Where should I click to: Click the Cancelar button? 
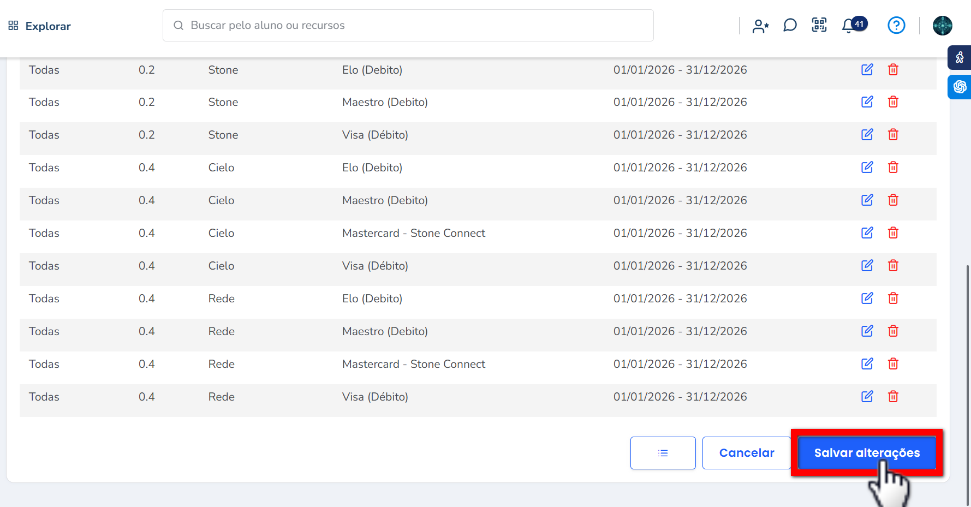pos(746,453)
